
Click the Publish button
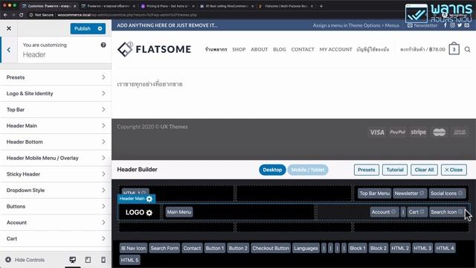(x=83, y=28)
